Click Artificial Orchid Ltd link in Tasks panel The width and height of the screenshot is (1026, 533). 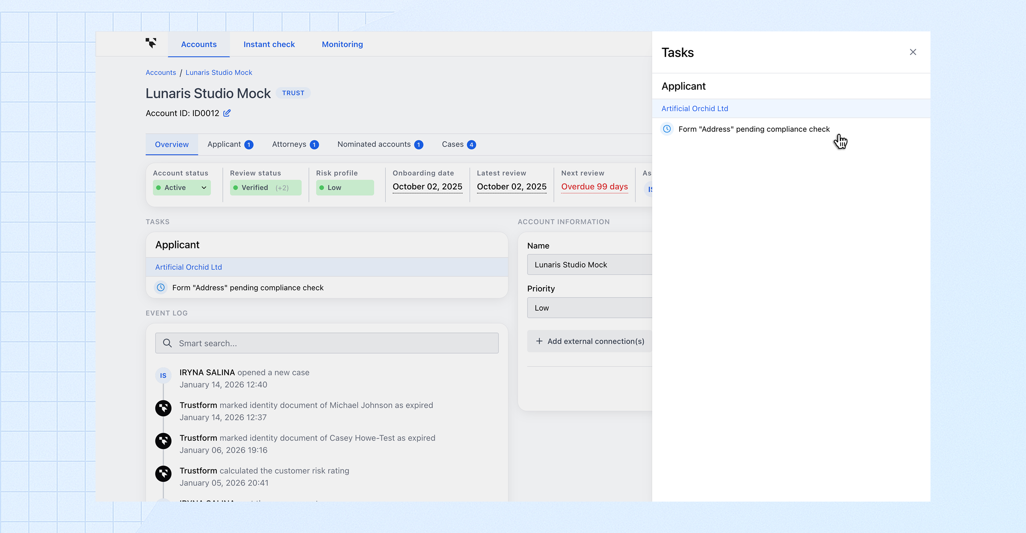pos(694,108)
